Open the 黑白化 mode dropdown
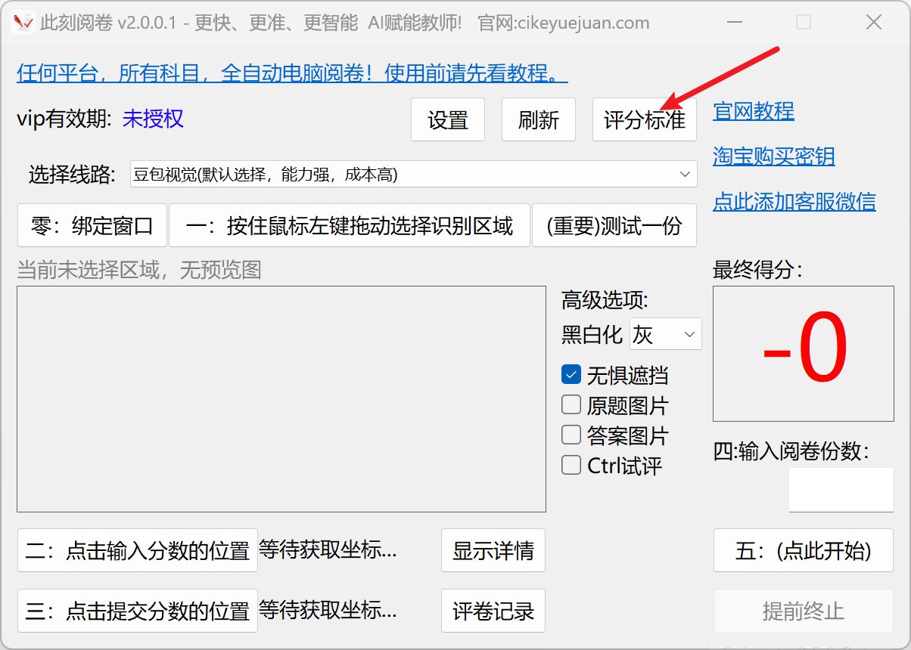This screenshot has height=650, width=911. (x=666, y=334)
